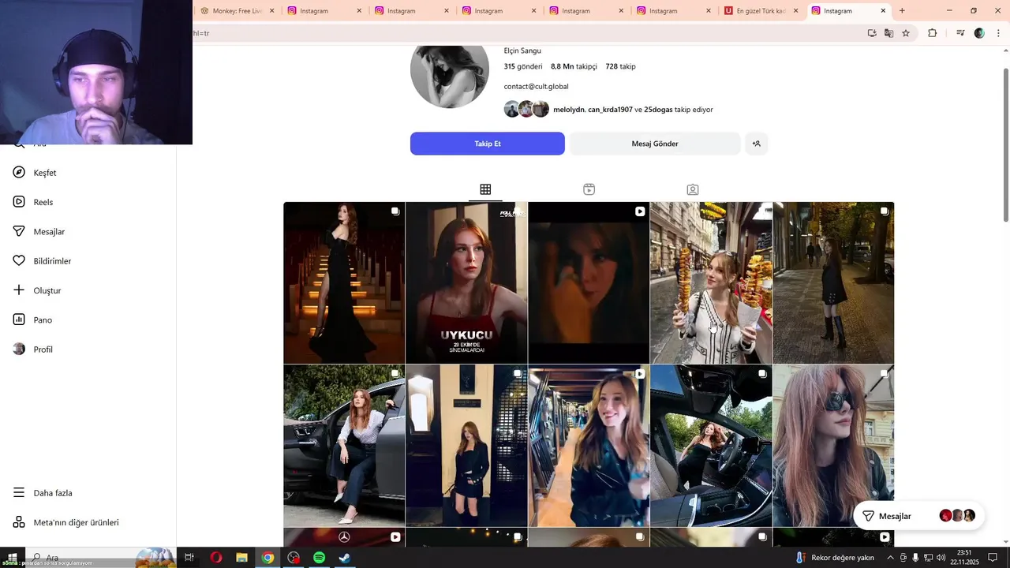Open the melolydn mutual follower link

click(569, 110)
